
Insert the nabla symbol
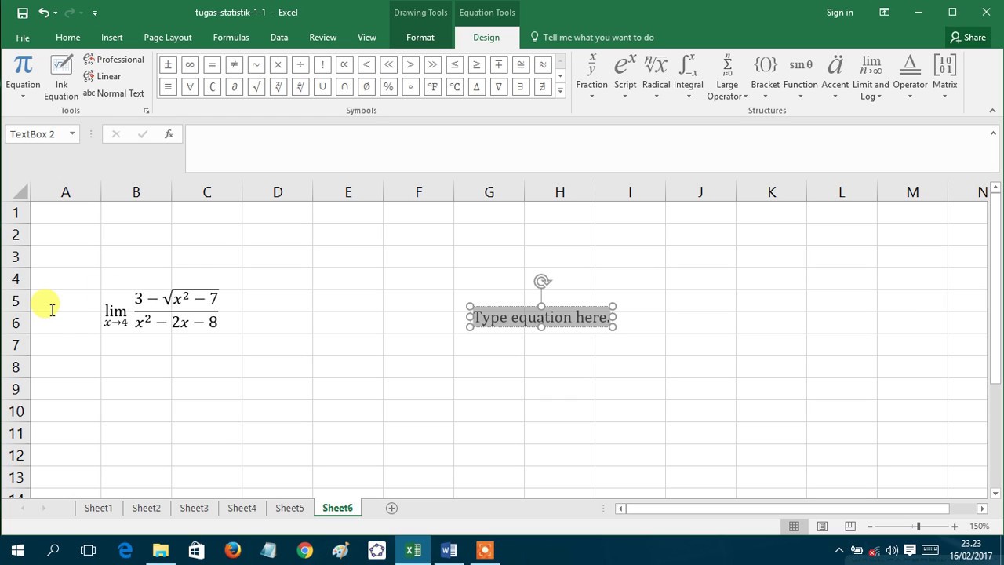(x=498, y=87)
